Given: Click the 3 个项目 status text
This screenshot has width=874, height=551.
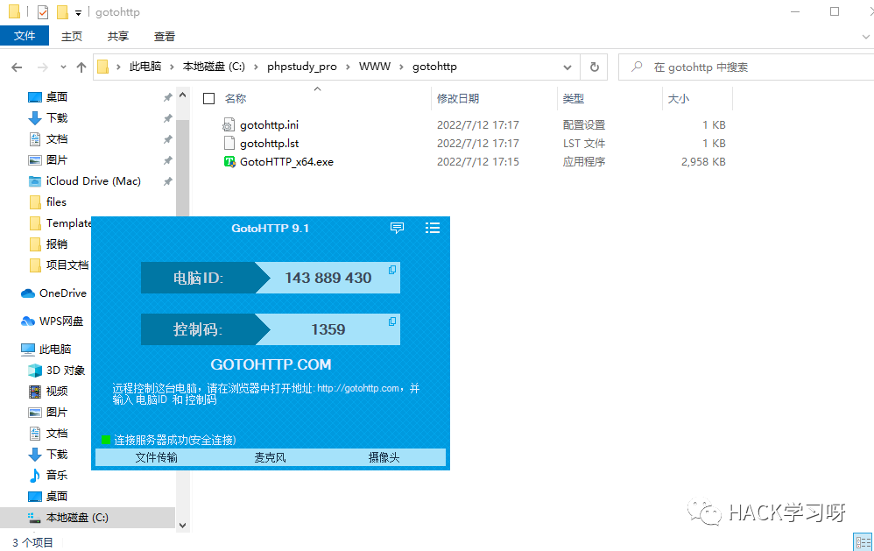Looking at the screenshot, I should pos(32,542).
